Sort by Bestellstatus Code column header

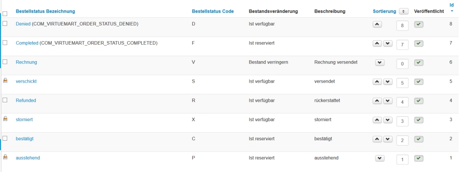tap(213, 11)
